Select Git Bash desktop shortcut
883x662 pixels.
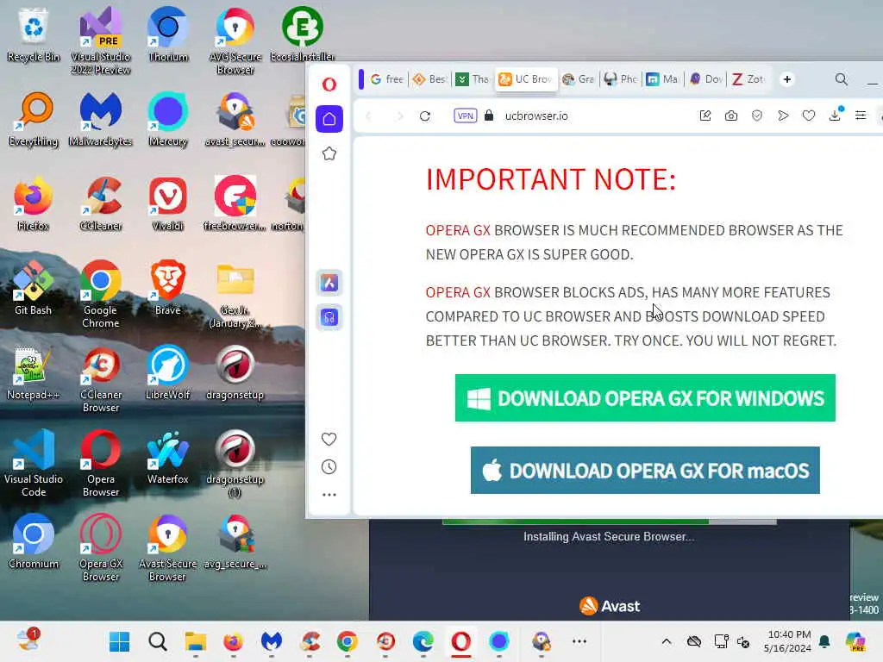[34, 288]
